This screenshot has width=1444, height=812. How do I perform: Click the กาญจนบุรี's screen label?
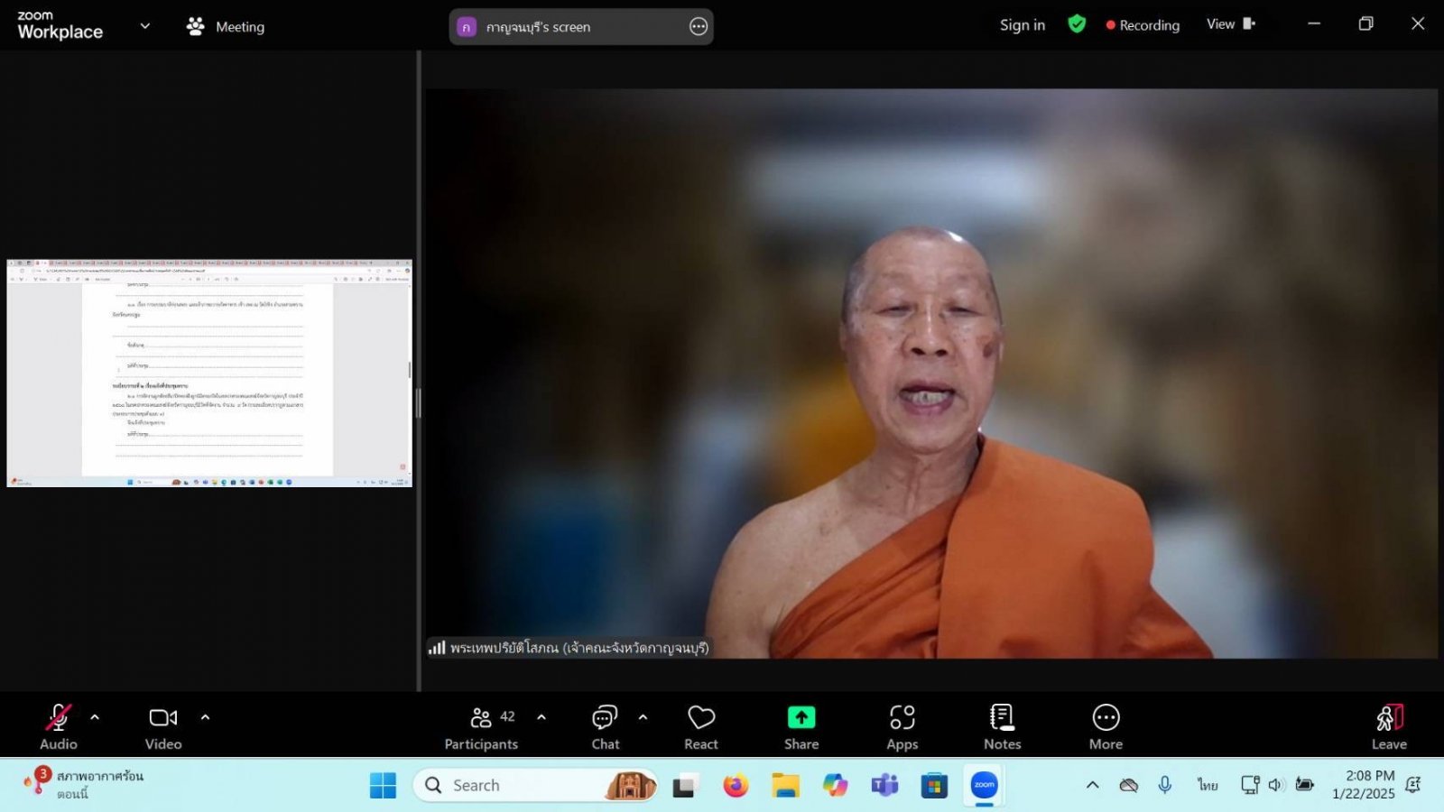(x=538, y=27)
